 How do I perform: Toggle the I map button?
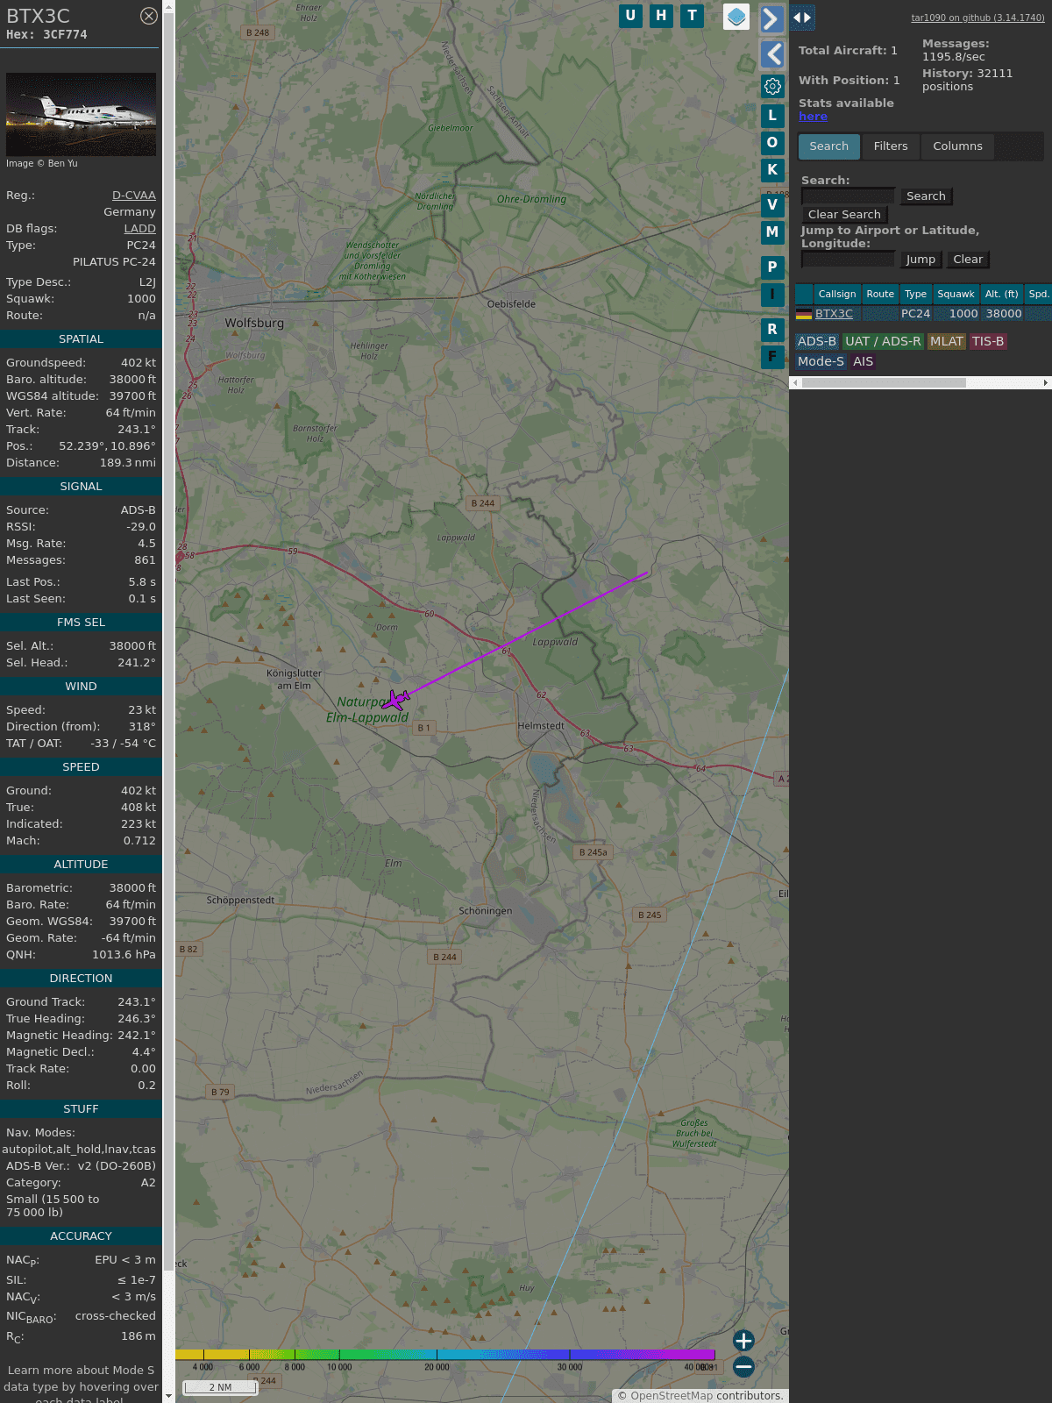pos(772,295)
